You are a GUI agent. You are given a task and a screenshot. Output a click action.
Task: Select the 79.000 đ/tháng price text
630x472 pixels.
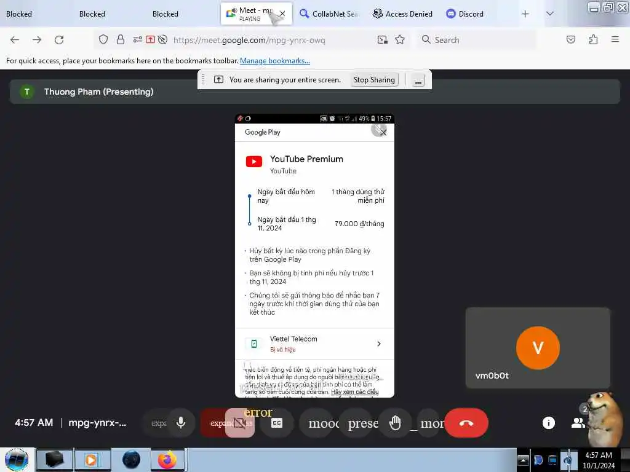pos(359,224)
